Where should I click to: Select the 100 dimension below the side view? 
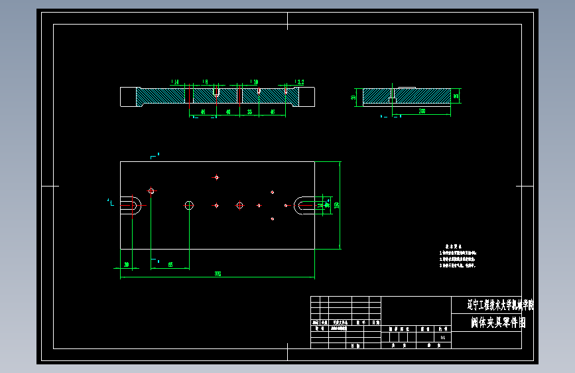coord(422,111)
